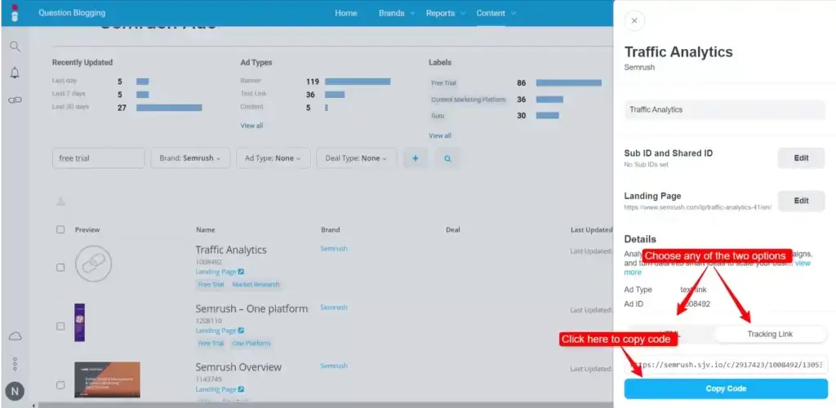The image size is (836, 408).
Task: Expand the Reports menu
Action: pos(445,13)
